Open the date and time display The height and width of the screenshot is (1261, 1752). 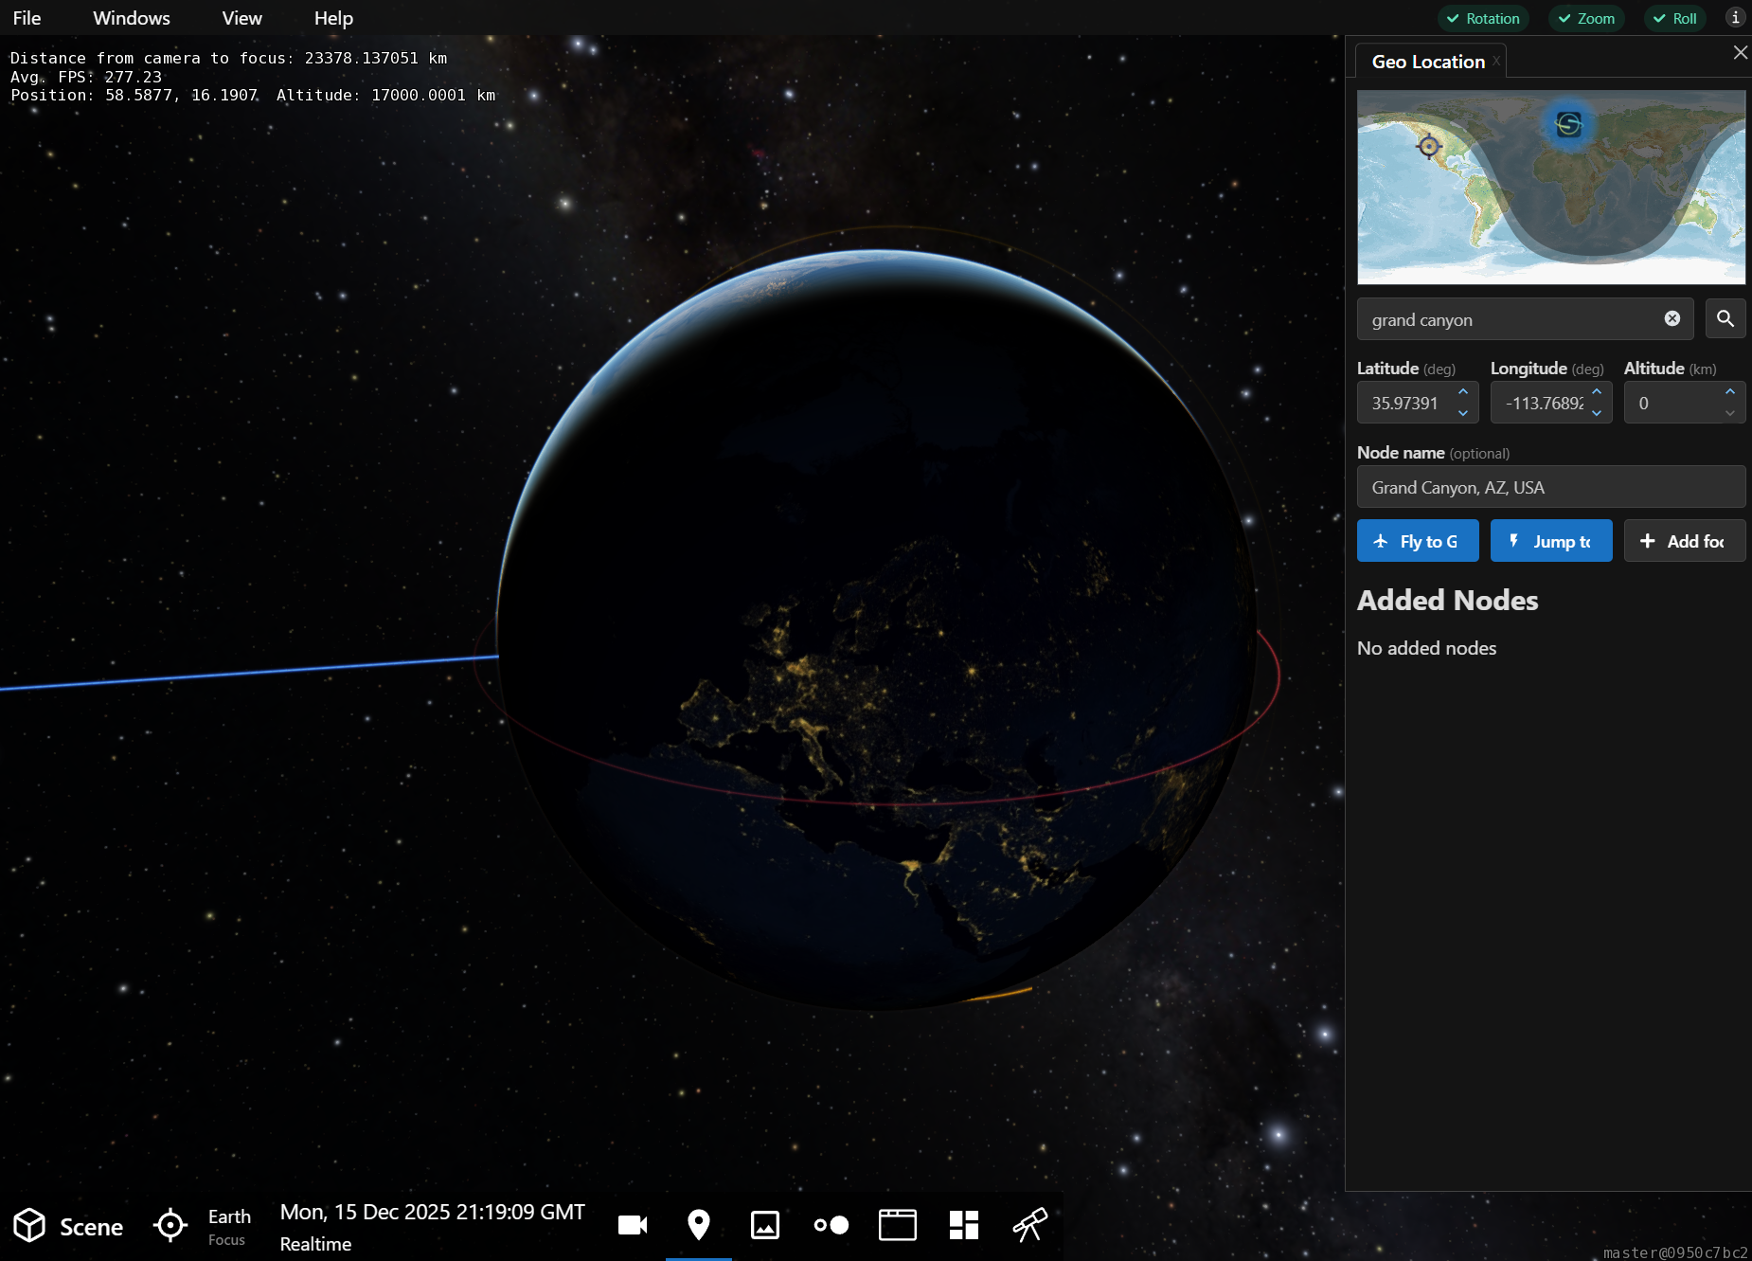pos(432,1212)
